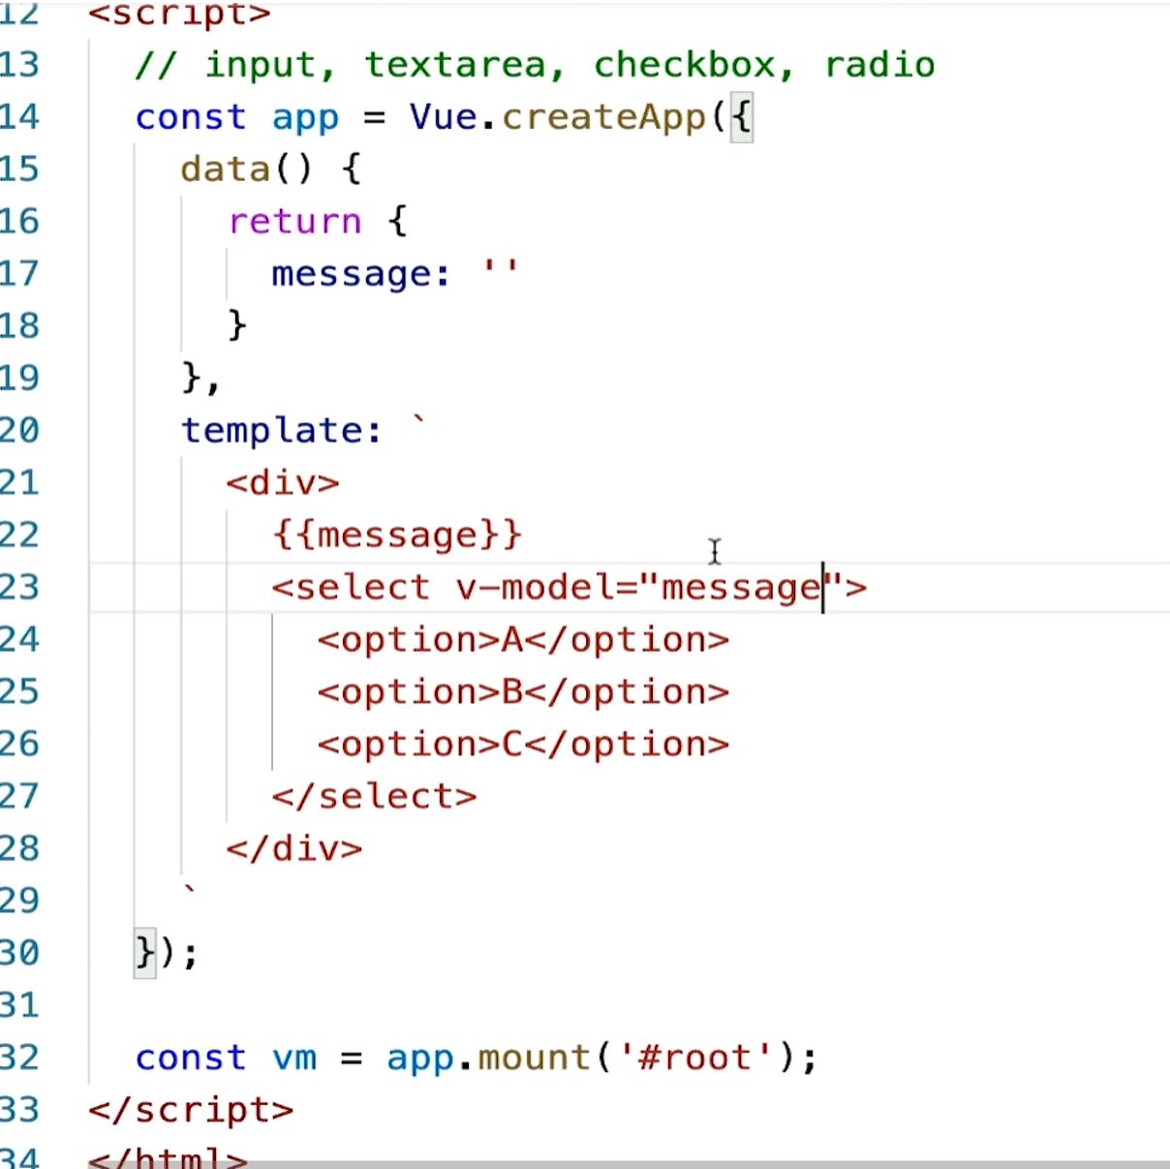Click closing '</script>' tag on line 33
Screen dimensions: 1170x1169
point(191,1110)
